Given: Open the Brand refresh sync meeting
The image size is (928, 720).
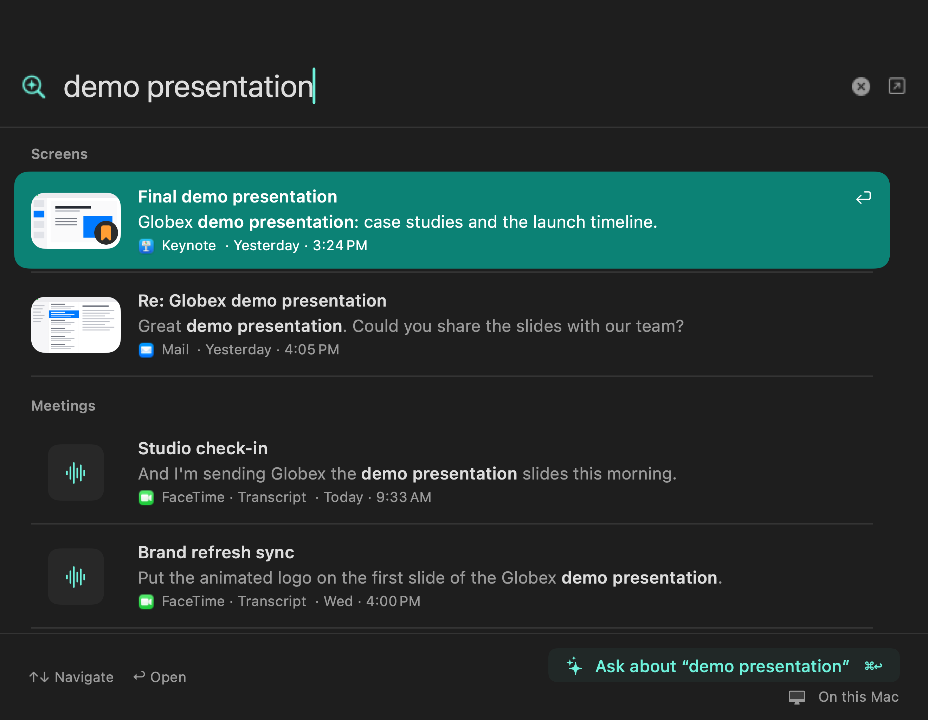Looking at the screenshot, I should coord(452,576).
